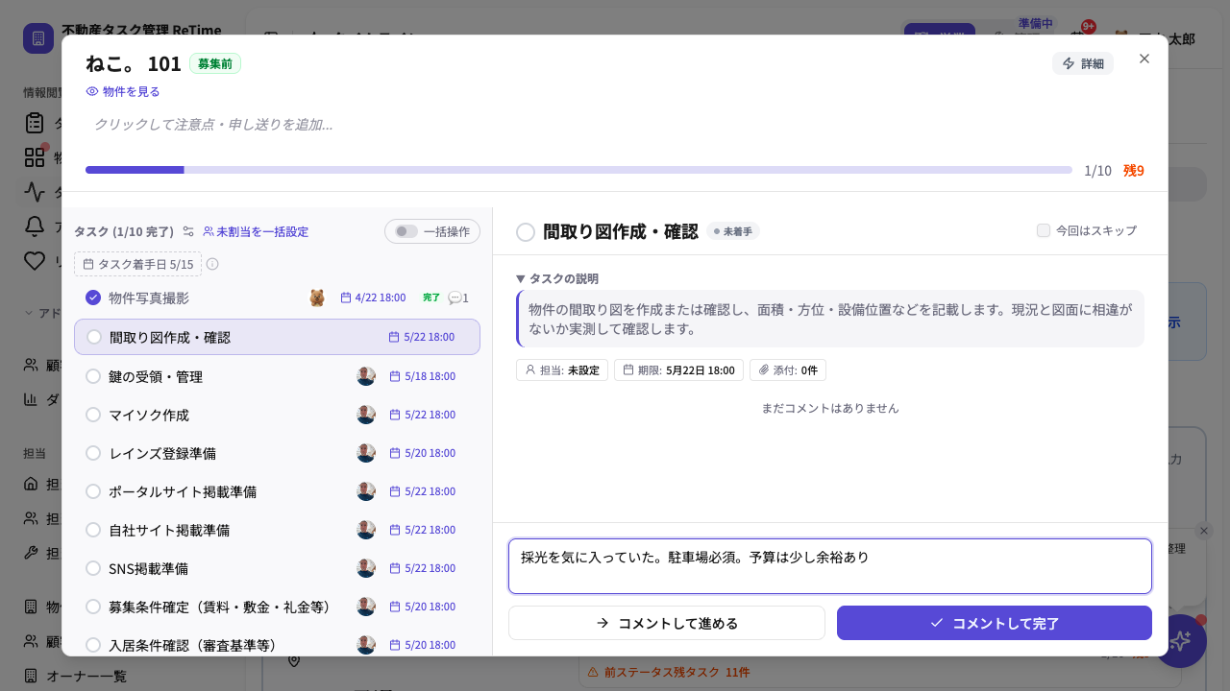Click bar chart icon in sidebar
The height and width of the screenshot is (691, 1230).
(x=31, y=398)
